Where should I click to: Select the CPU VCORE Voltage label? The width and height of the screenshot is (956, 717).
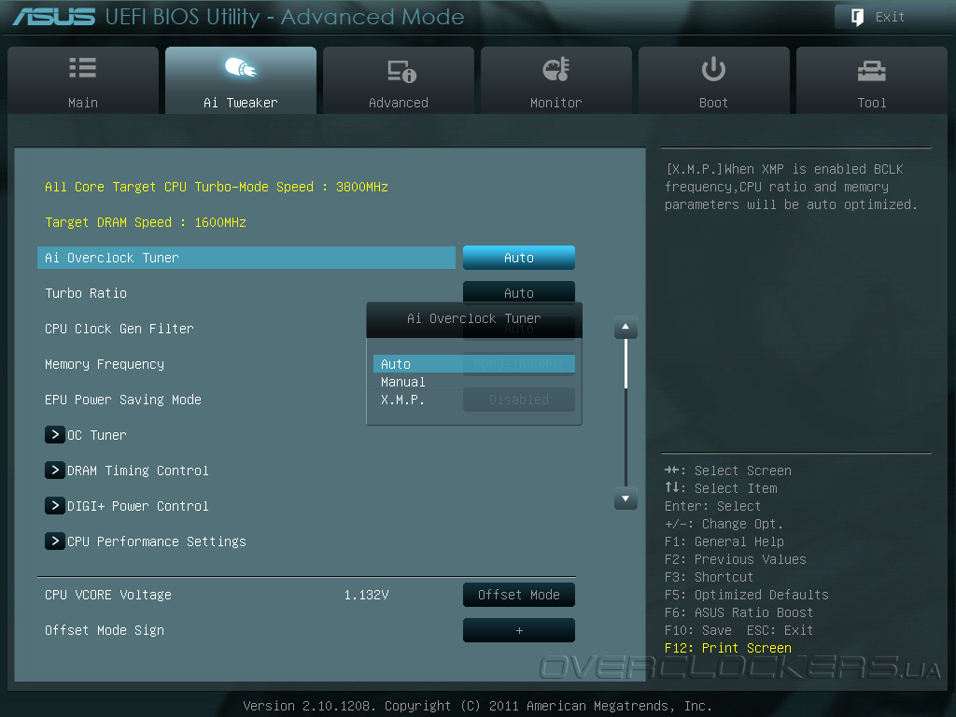point(108,595)
